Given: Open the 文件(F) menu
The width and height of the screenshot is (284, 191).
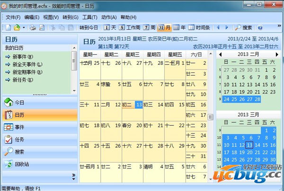Looking at the screenshot, I should pyautogui.click(x=13, y=17).
